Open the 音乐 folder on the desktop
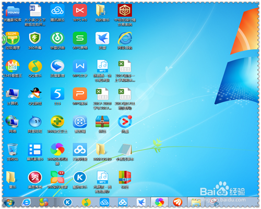Screen dimensions: 261x209 (x=11, y=177)
